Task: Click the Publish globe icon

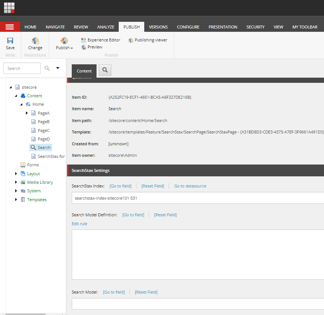Action: (x=64, y=41)
